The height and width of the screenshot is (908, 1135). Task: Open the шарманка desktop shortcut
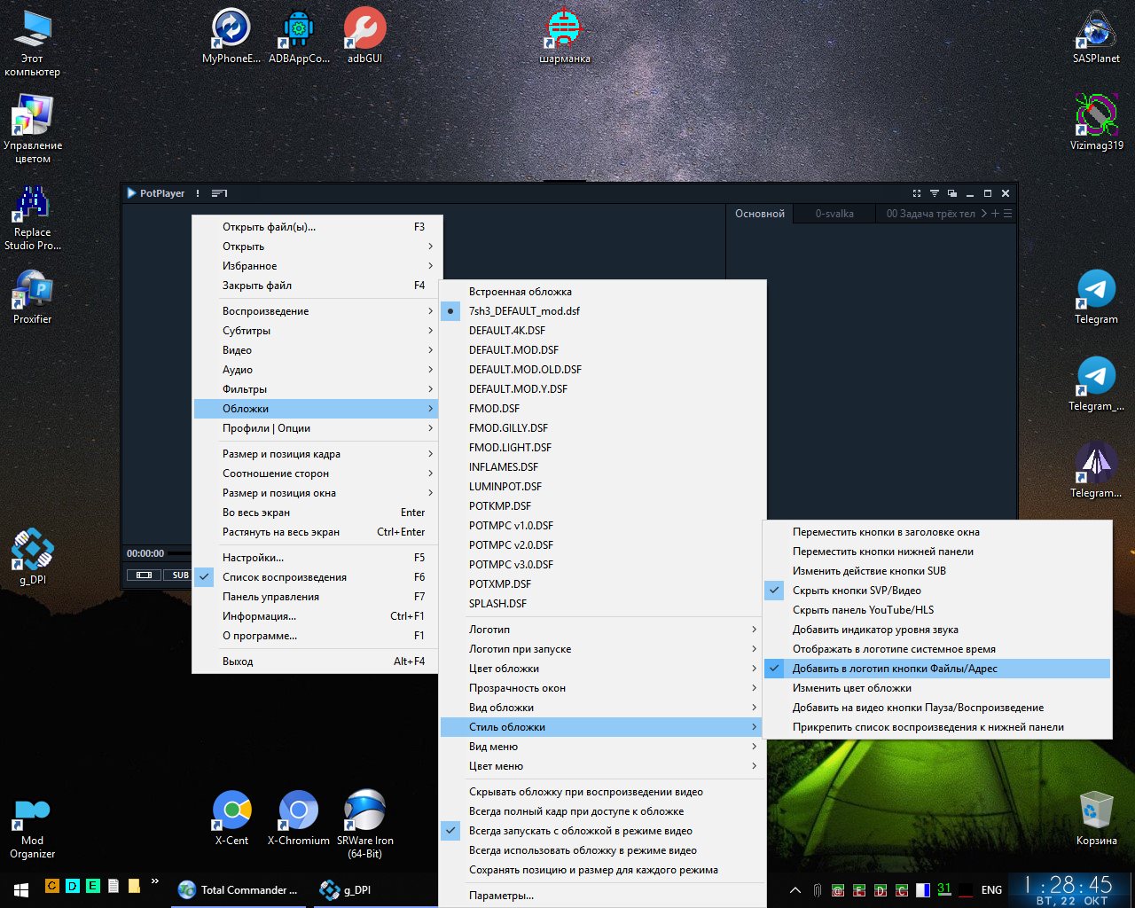tap(565, 35)
